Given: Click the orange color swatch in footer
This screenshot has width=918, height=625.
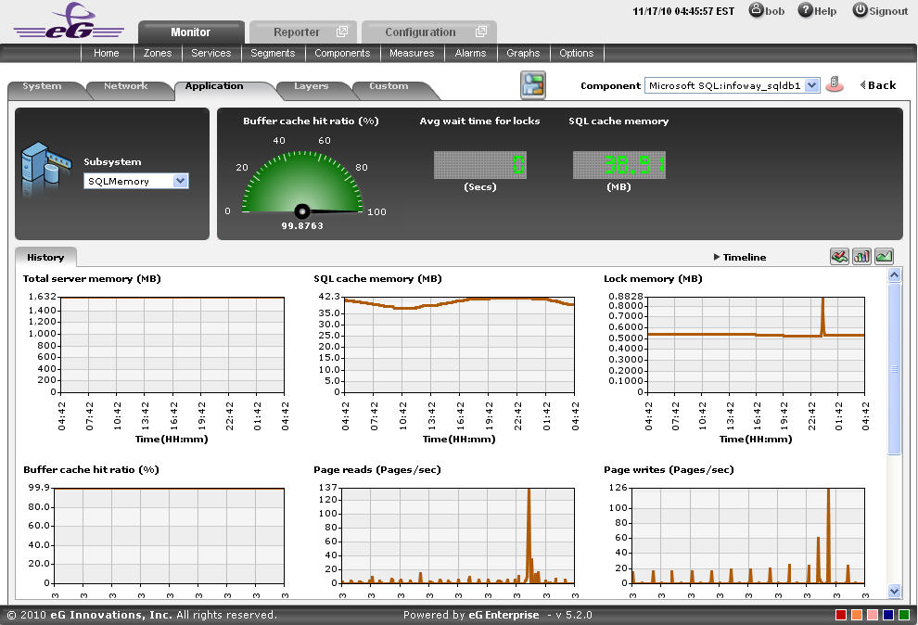Looking at the screenshot, I should 857,615.
